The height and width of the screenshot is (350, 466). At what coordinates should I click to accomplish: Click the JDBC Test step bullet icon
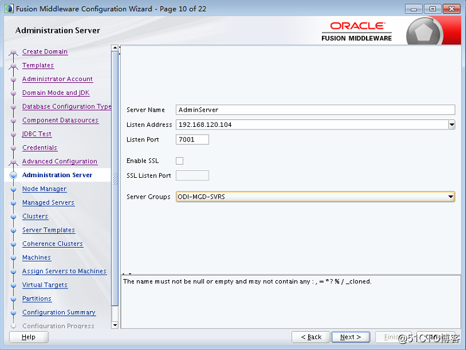13,134
